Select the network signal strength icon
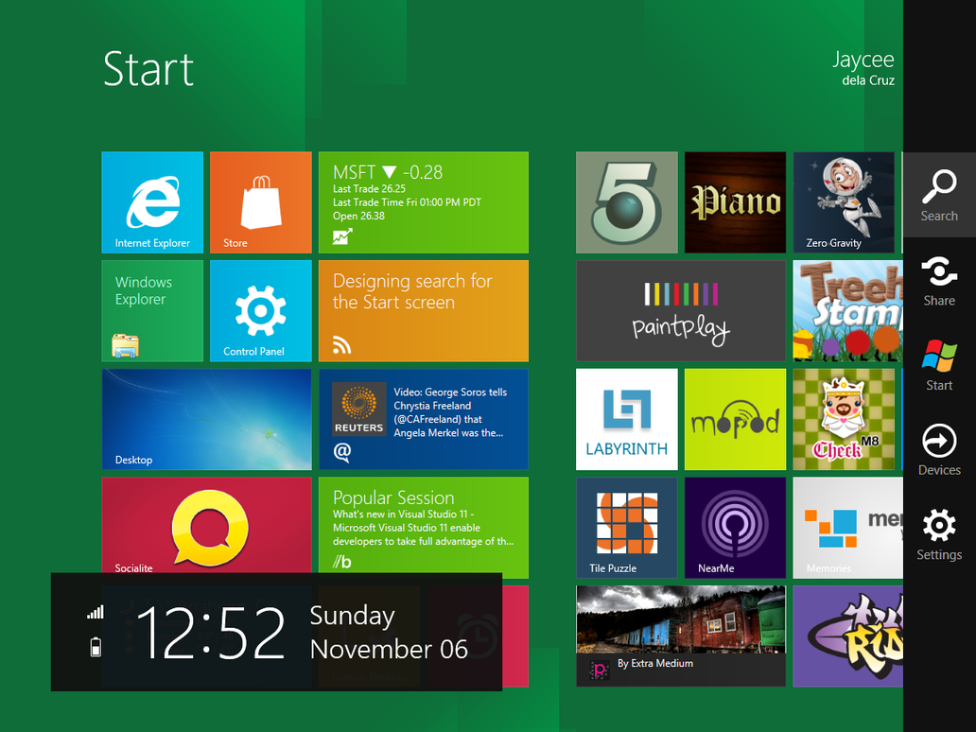 (96, 612)
